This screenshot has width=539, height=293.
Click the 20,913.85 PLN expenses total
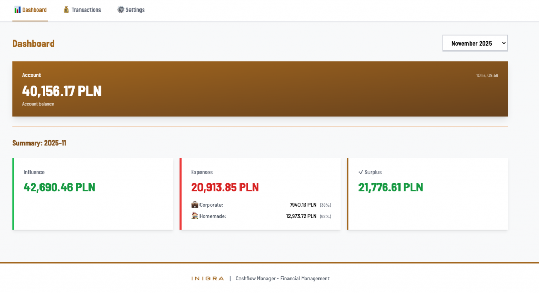click(x=225, y=187)
